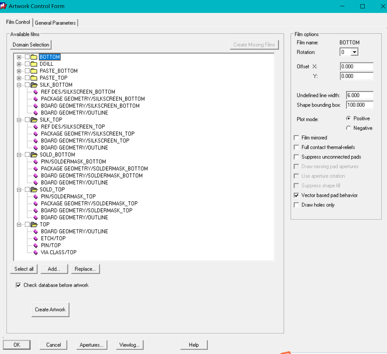The width and height of the screenshot is (387, 354).
Task: Click the SOLD_TOP open folder icon
Action: point(34,190)
